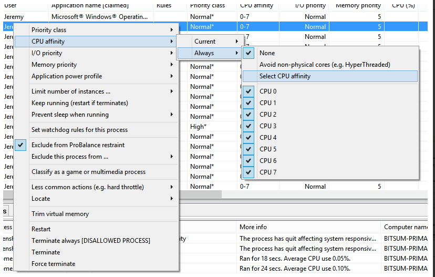Uncheck CPU 5 affinity item
Image resolution: width=435 pixels, height=277 pixels.
tap(268, 149)
